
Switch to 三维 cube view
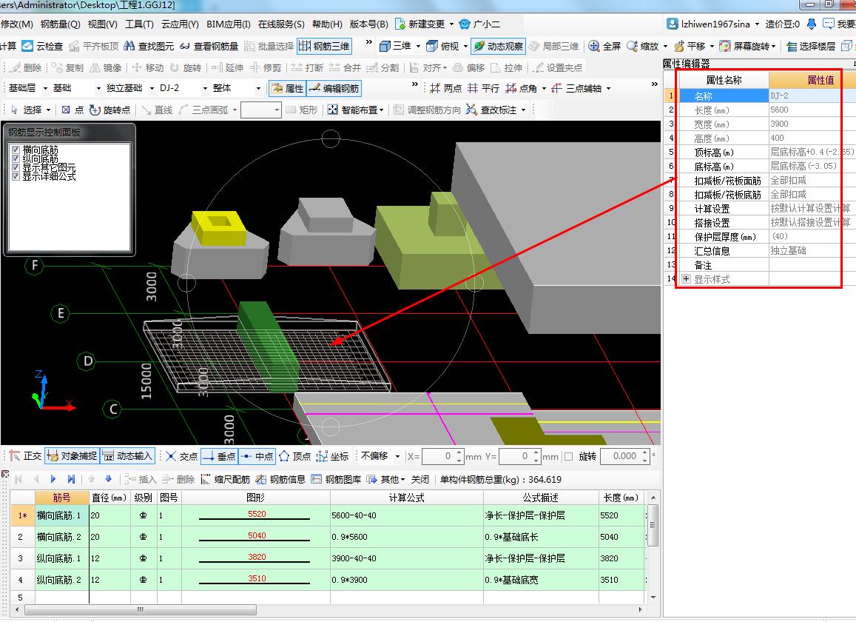(x=395, y=47)
